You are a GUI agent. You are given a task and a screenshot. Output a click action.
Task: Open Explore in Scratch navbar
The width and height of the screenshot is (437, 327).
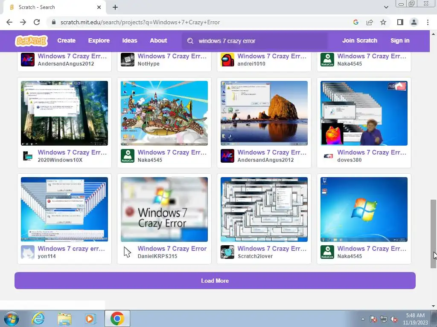click(99, 40)
